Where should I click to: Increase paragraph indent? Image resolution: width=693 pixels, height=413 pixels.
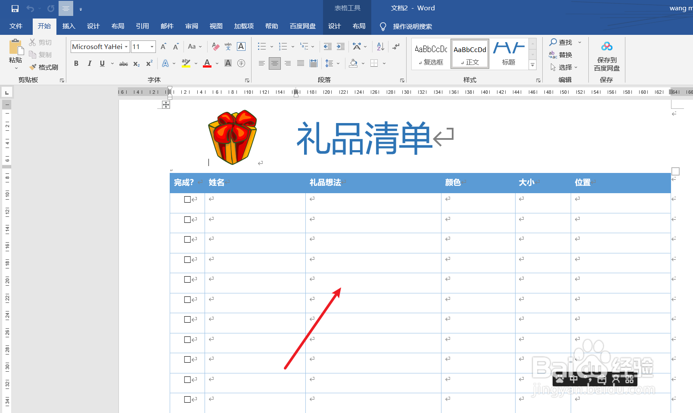pyautogui.click(x=341, y=46)
